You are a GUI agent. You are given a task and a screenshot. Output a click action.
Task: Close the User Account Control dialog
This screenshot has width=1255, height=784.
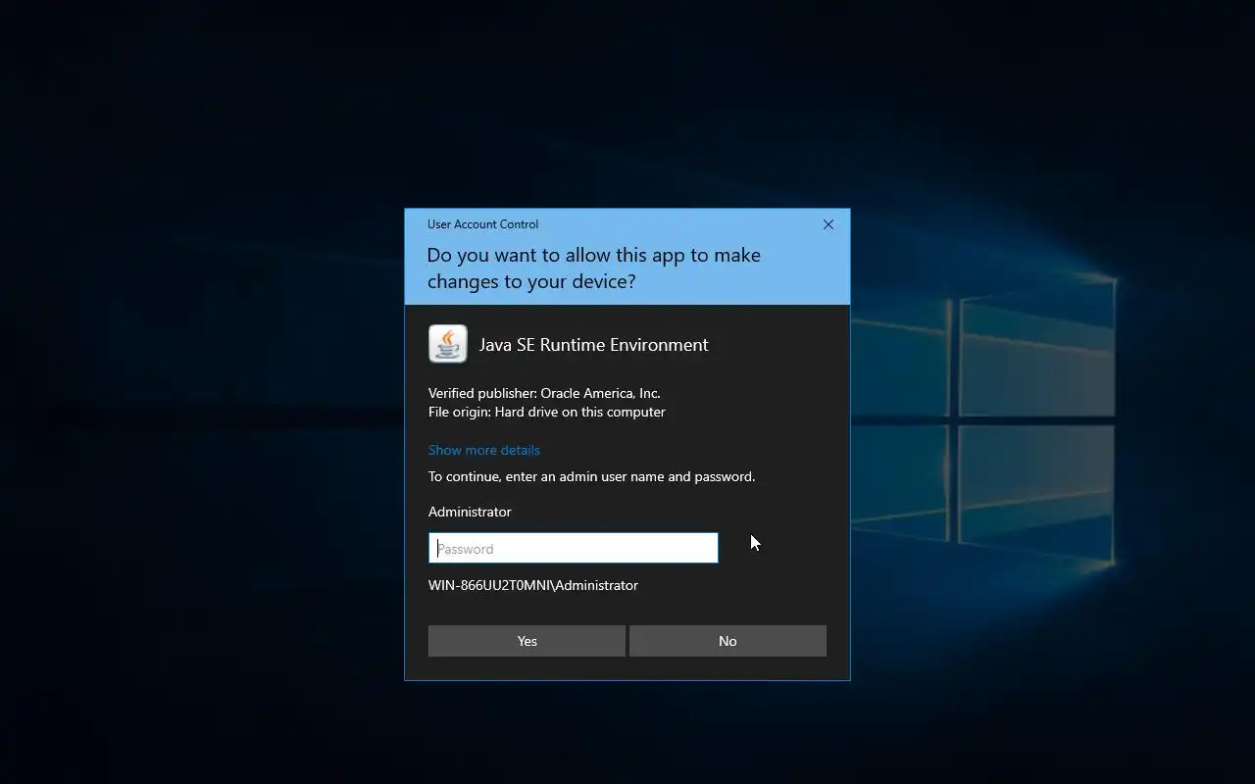(x=828, y=224)
